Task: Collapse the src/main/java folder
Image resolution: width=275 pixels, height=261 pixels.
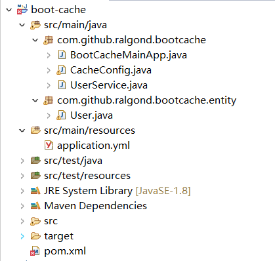Action: (22, 25)
